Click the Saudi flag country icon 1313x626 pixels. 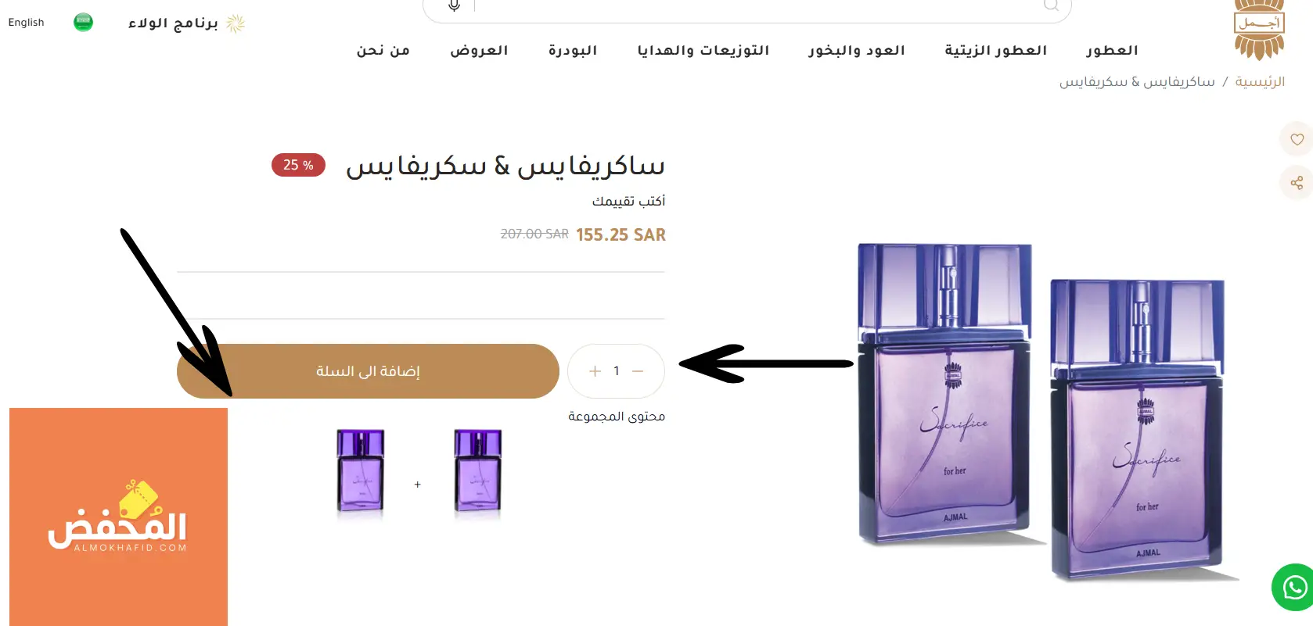[83, 23]
